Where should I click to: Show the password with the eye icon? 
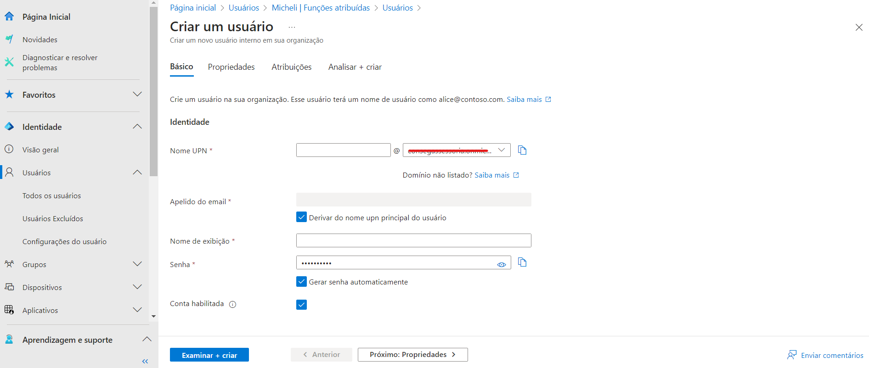501,264
